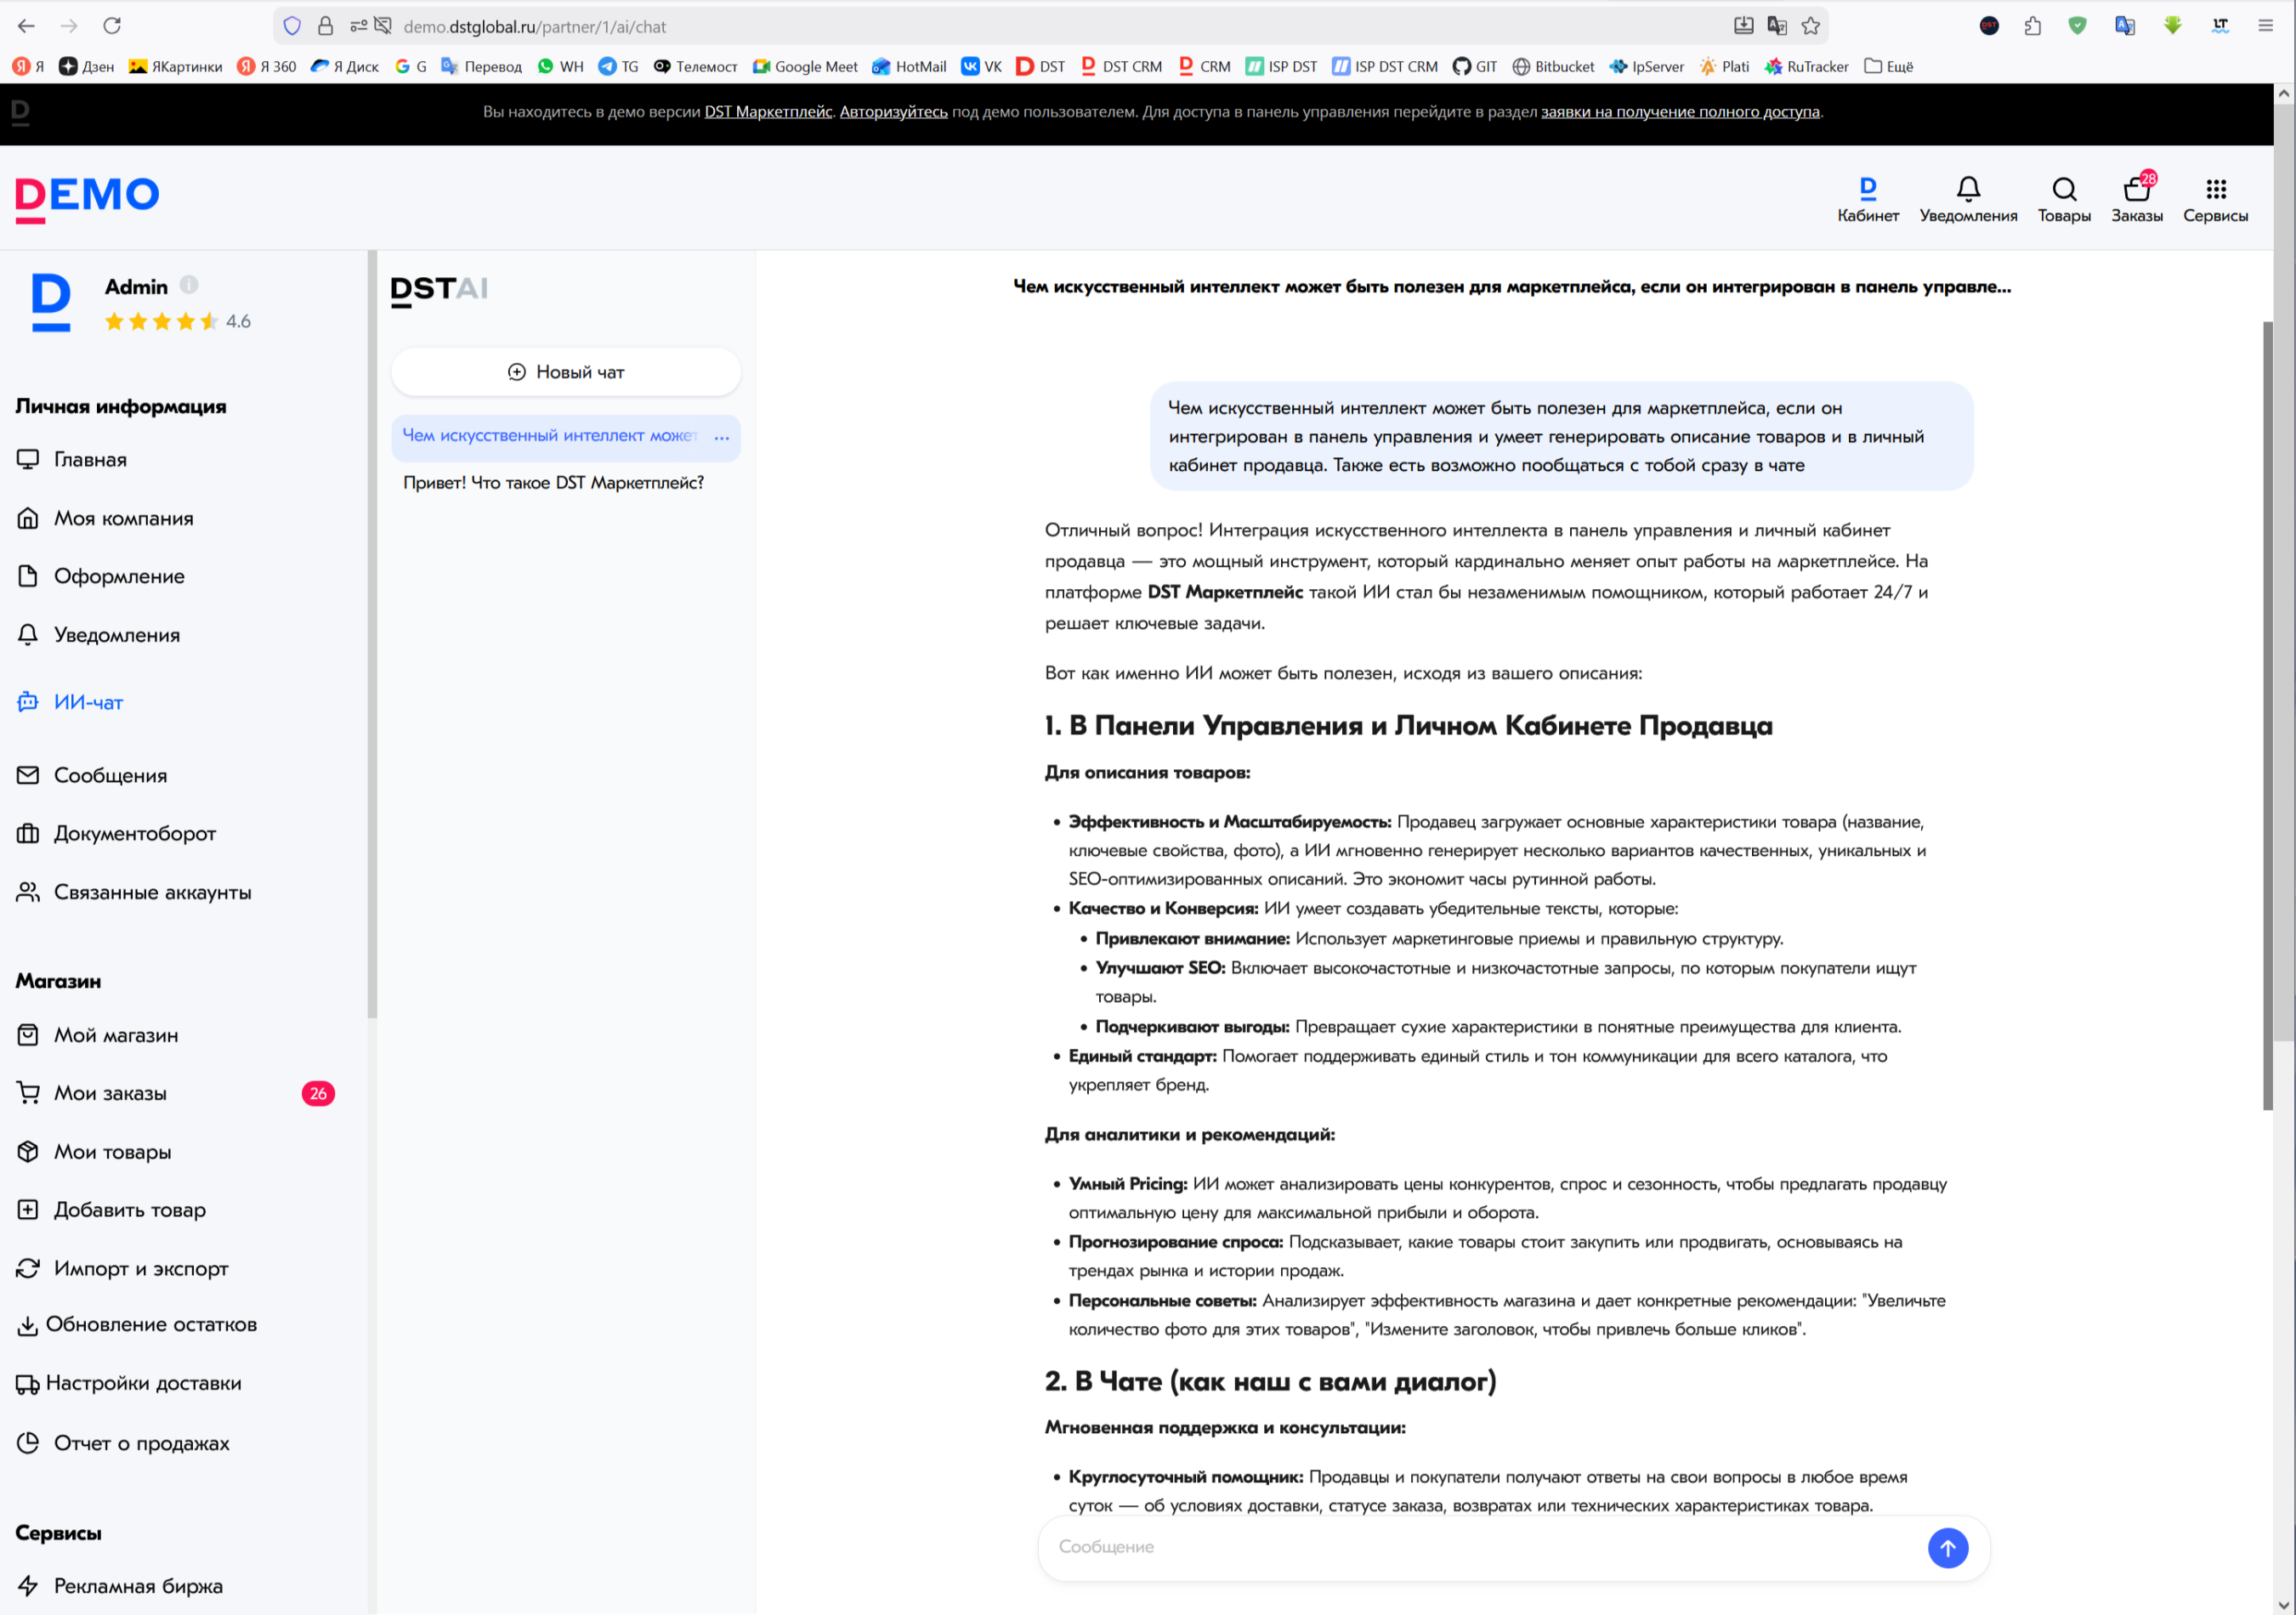Screen dimensions: 2296x1615
Task: Go to ИИ-чат in sidebar
Action: [x=88, y=702]
